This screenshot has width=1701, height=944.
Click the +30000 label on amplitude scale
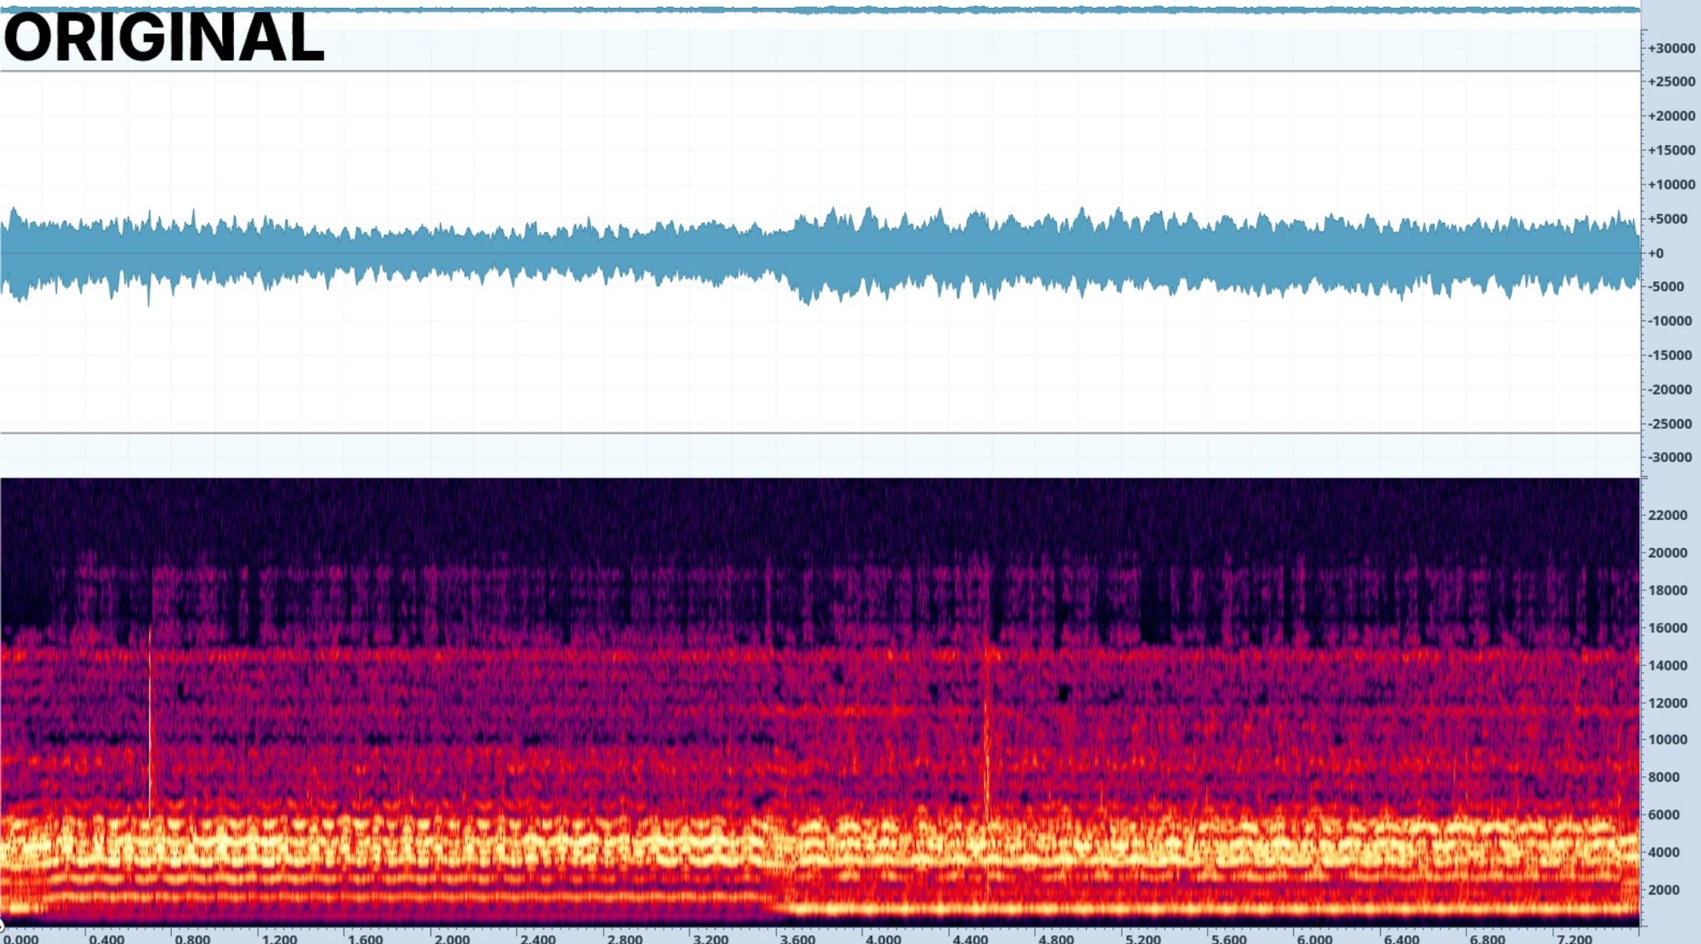click(1671, 48)
